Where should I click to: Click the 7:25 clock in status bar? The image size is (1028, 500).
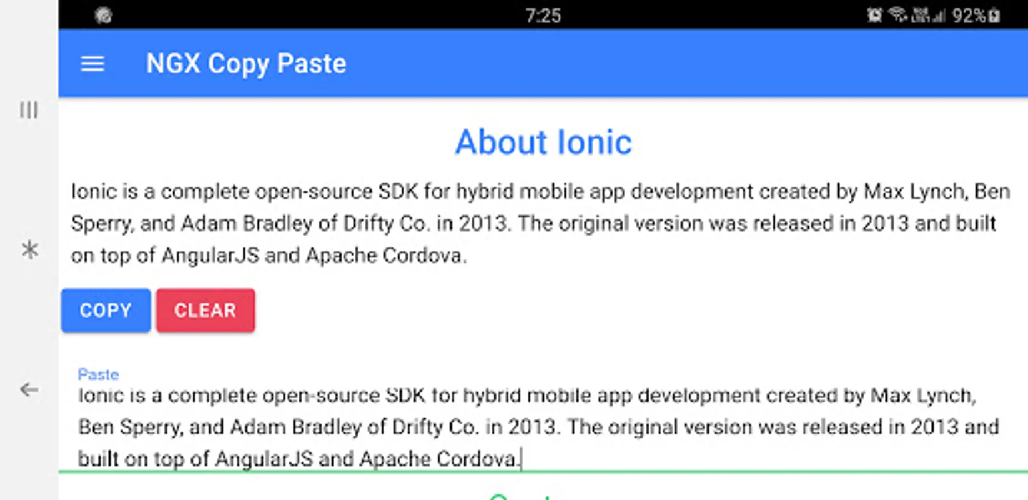543,16
